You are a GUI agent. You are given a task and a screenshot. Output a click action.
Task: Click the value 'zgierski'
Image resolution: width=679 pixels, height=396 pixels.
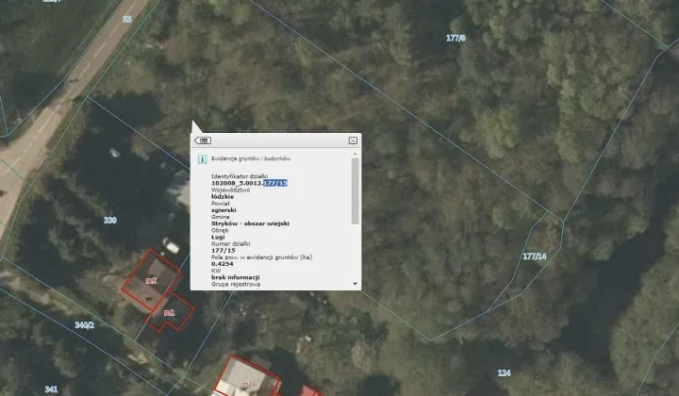point(224,210)
